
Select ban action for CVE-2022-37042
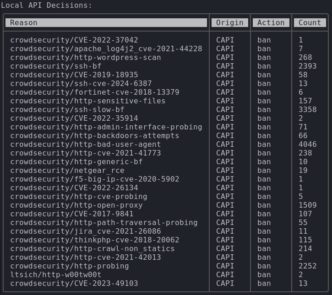click(264, 40)
